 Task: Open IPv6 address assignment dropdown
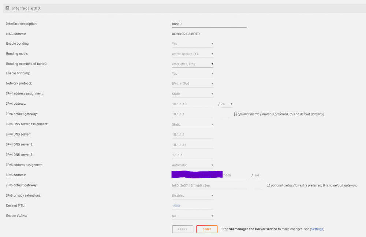tap(193, 165)
